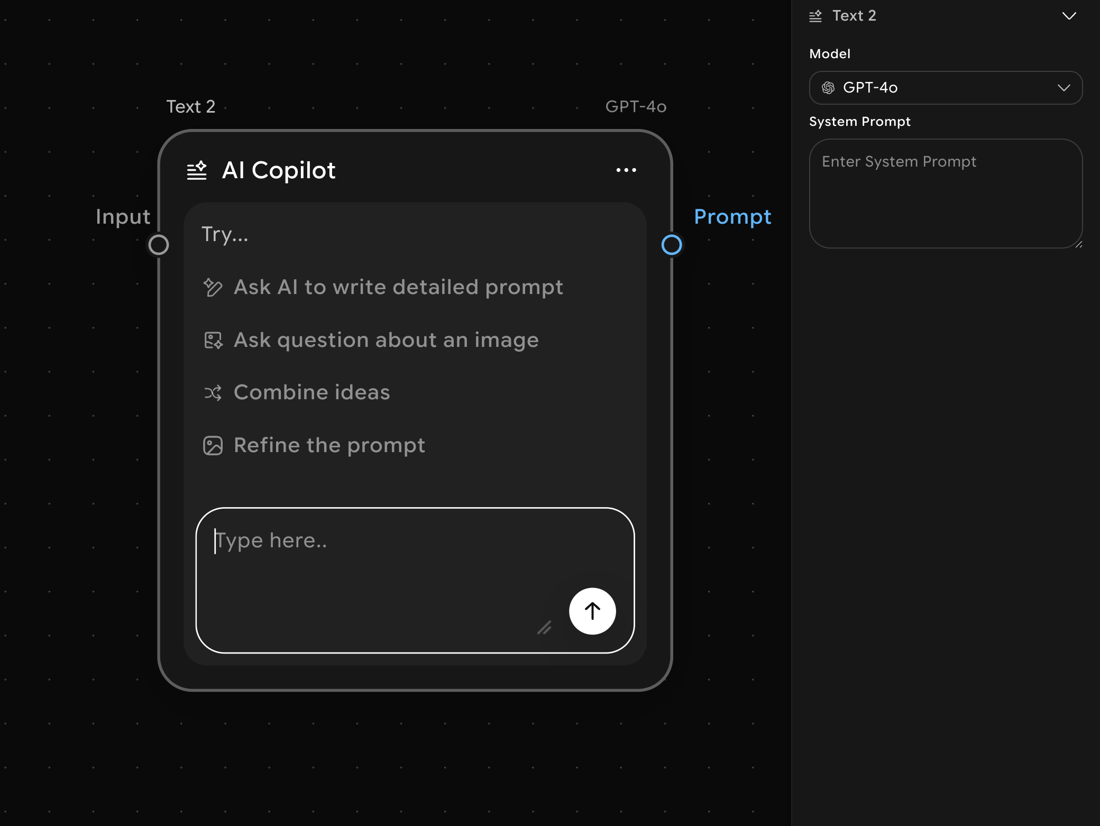Click the Text 2 panel header icon

(x=815, y=16)
